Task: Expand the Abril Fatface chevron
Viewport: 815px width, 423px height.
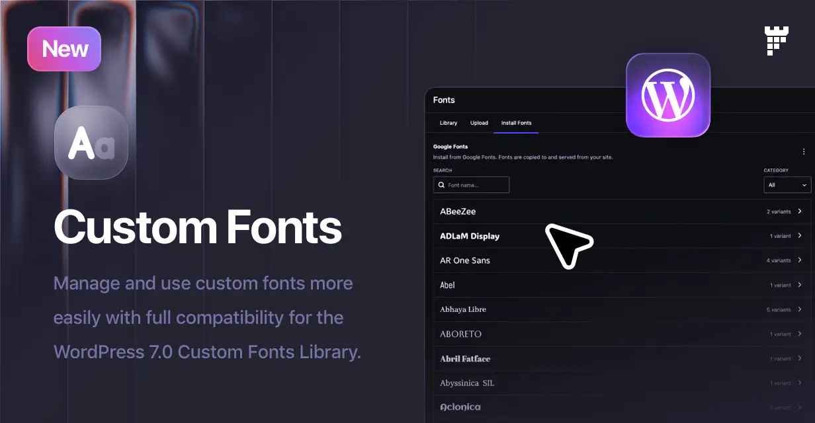Action: coord(800,358)
